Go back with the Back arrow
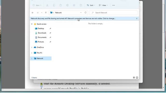 (33, 13)
